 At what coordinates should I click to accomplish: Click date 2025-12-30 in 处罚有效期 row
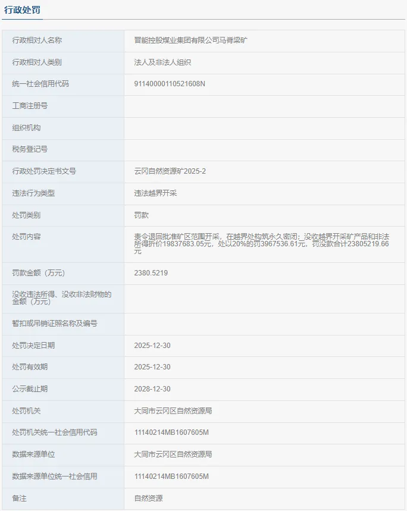pos(152,367)
